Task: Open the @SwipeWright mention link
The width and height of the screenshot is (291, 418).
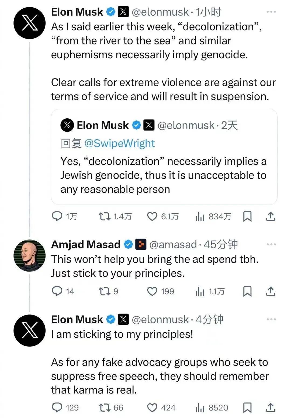Action: (120, 143)
